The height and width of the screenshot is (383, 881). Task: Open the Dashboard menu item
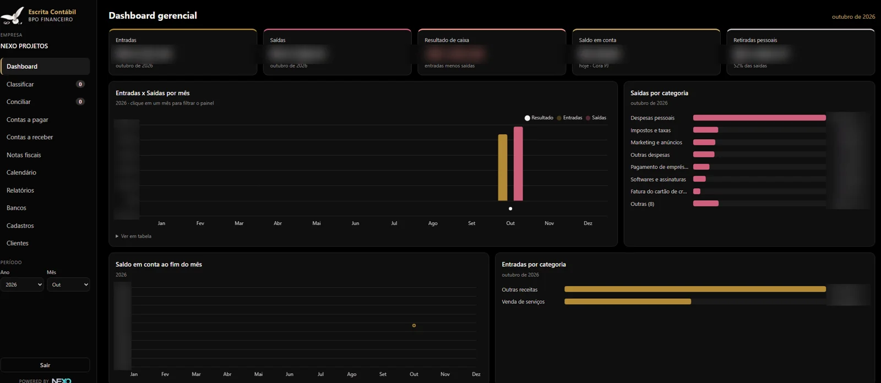(45, 66)
